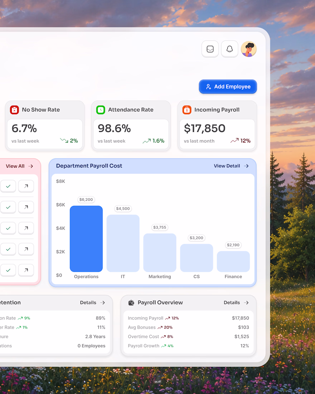The width and height of the screenshot is (315, 394).
Task: Open View All in the pink panel
Action: coord(19,166)
